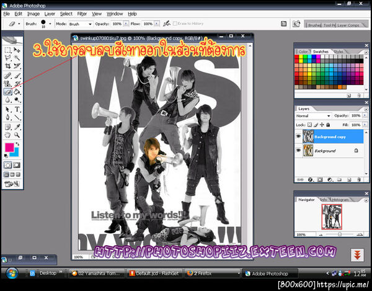The height and width of the screenshot is (291, 372).
Task: Select the Brush tool in toolbox
Action: [17, 76]
